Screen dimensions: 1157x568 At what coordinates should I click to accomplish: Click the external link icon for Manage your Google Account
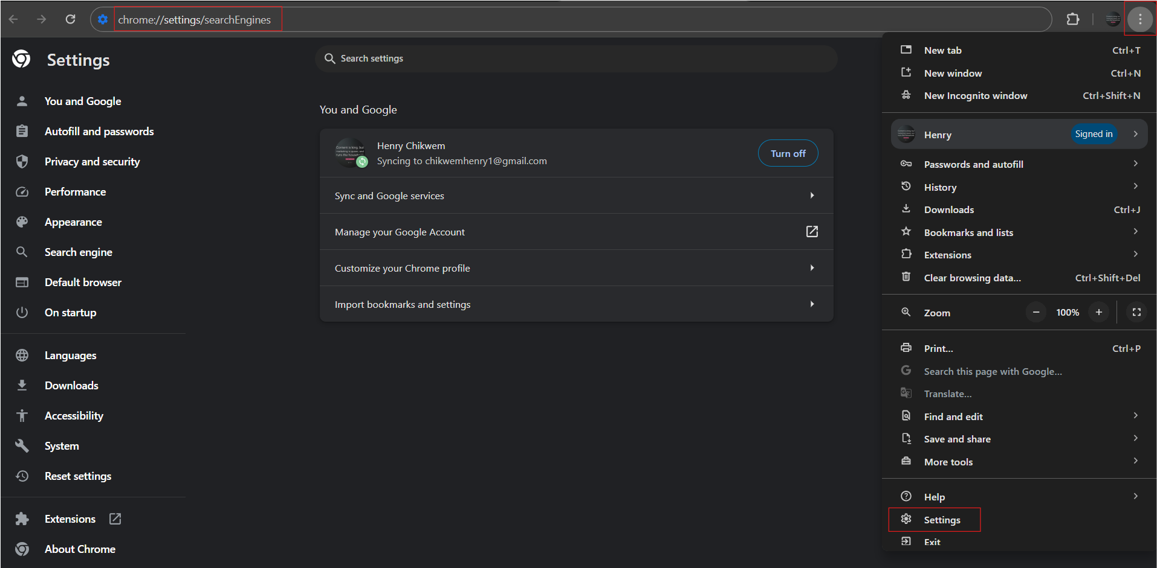click(x=812, y=232)
